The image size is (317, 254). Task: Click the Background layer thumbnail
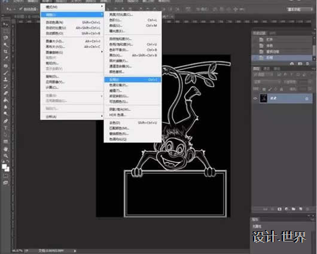(x=263, y=99)
